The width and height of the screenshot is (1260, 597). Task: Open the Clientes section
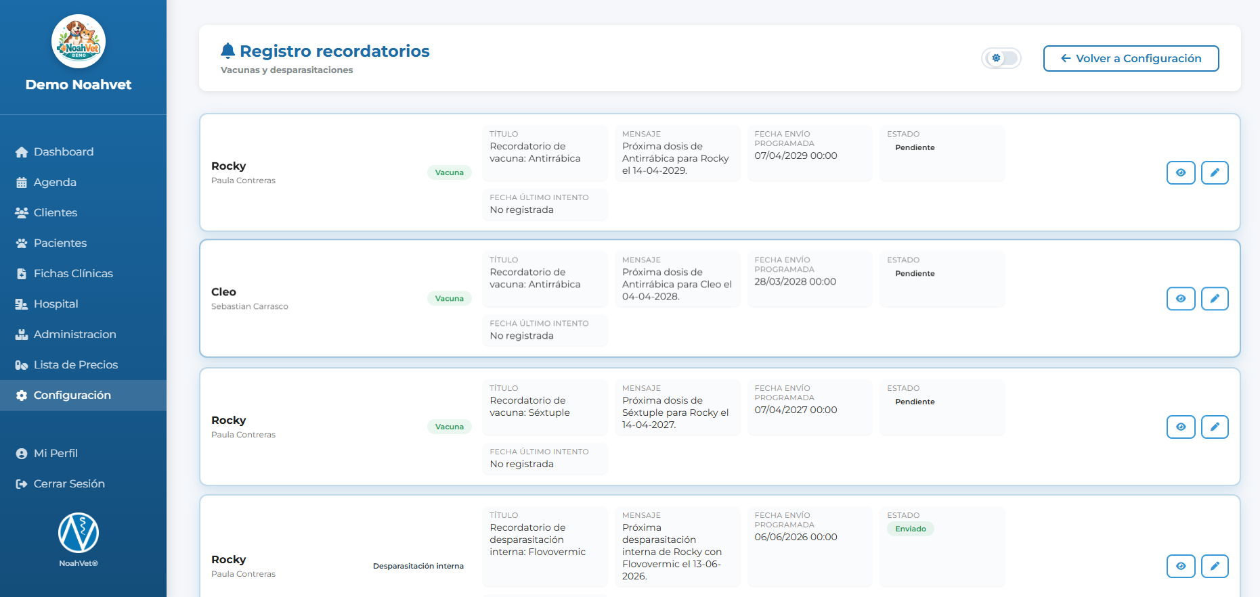(83, 213)
